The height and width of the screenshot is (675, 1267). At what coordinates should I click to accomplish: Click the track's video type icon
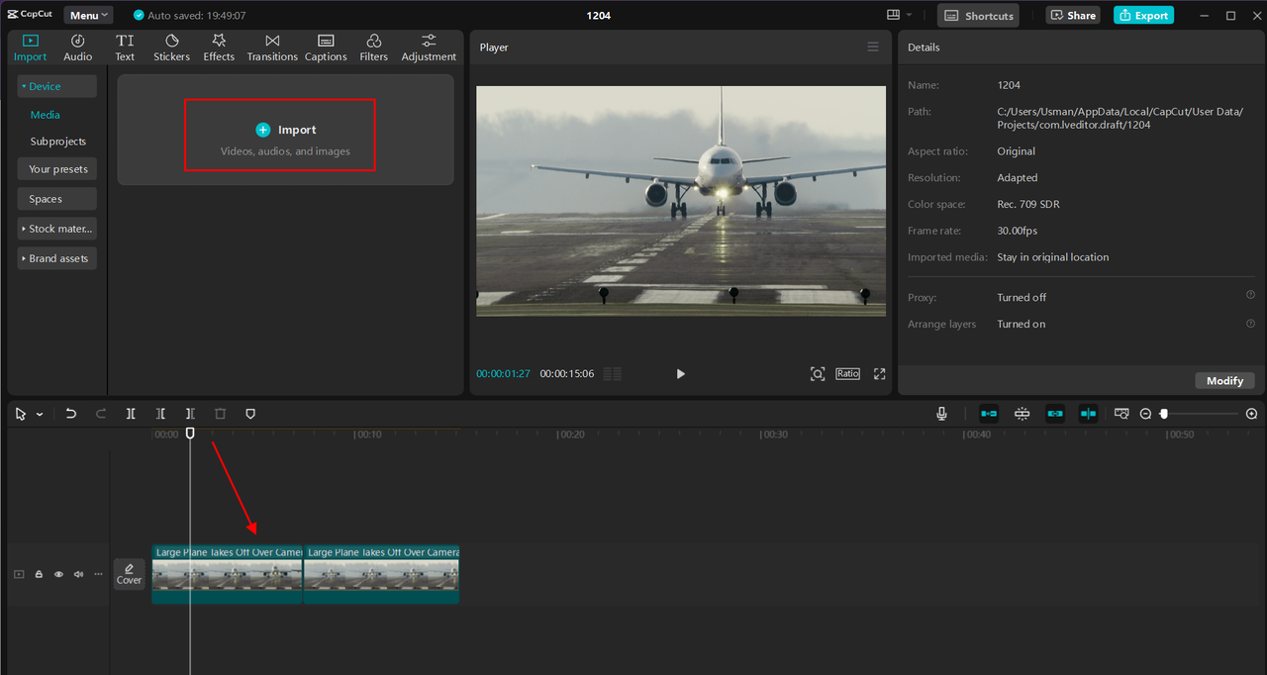pos(19,574)
